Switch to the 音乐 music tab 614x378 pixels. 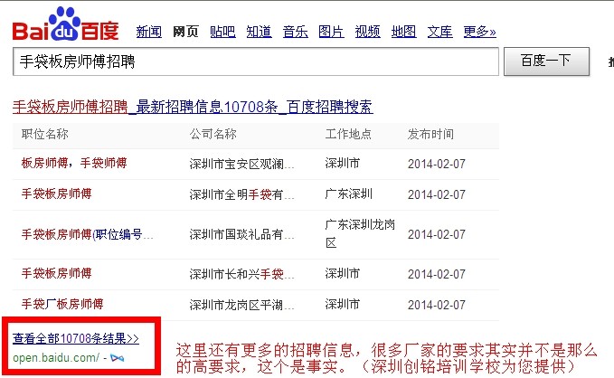pyautogui.click(x=296, y=32)
